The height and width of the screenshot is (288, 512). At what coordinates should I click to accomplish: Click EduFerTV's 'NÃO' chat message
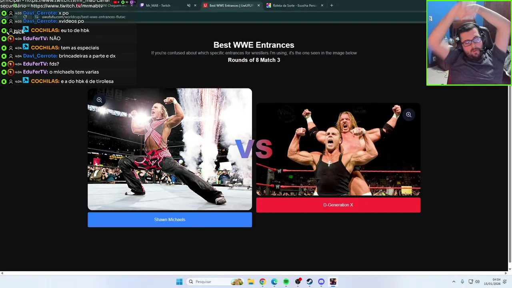55,39
